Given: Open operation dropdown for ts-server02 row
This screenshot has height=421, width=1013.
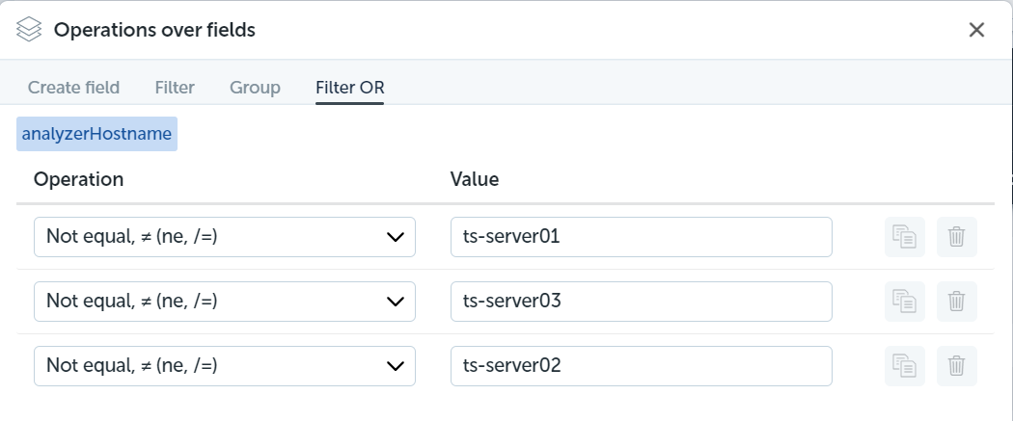Looking at the screenshot, I should coord(224,365).
